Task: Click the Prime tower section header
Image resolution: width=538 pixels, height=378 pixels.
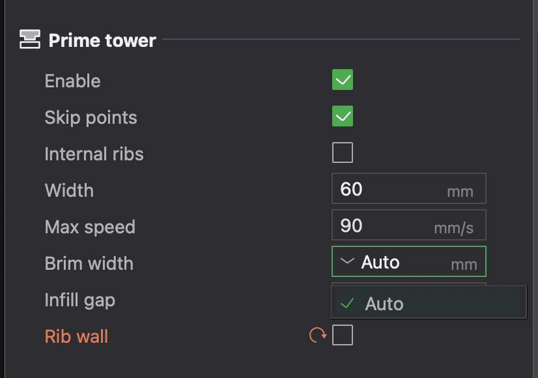Action: (x=102, y=40)
